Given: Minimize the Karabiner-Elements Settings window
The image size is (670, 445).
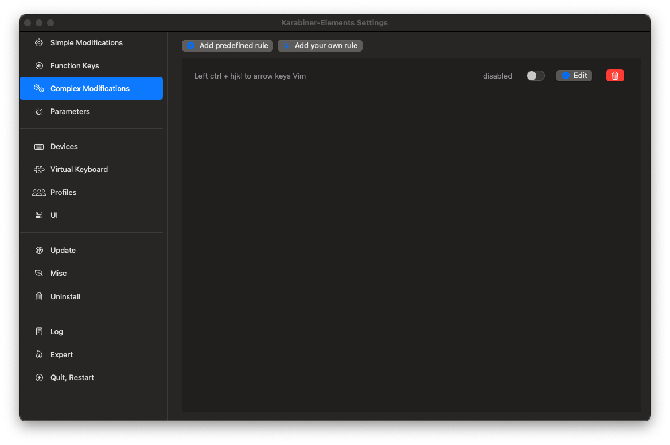Looking at the screenshot, I should [x=39, y=23].
